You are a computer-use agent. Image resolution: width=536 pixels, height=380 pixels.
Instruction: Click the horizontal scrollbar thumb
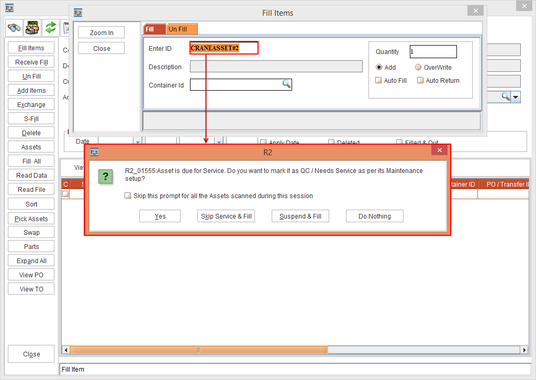[x=198, y=350]
